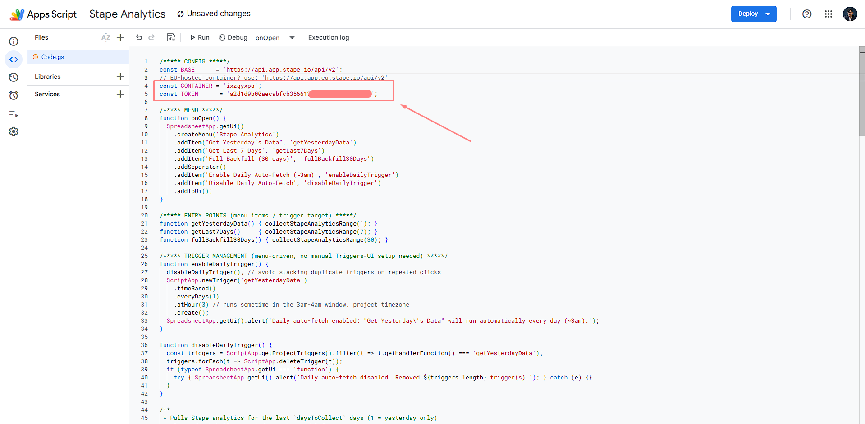Click the Apps Script logo

(43, 14)
